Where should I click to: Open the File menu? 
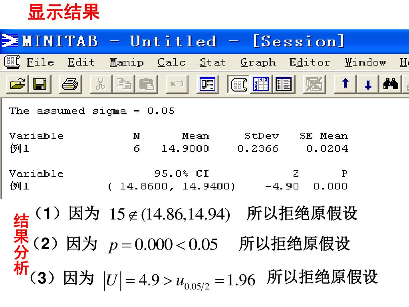[x=40, y=62]
